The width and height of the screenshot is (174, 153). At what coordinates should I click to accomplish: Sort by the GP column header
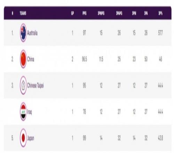click(72, 13)
